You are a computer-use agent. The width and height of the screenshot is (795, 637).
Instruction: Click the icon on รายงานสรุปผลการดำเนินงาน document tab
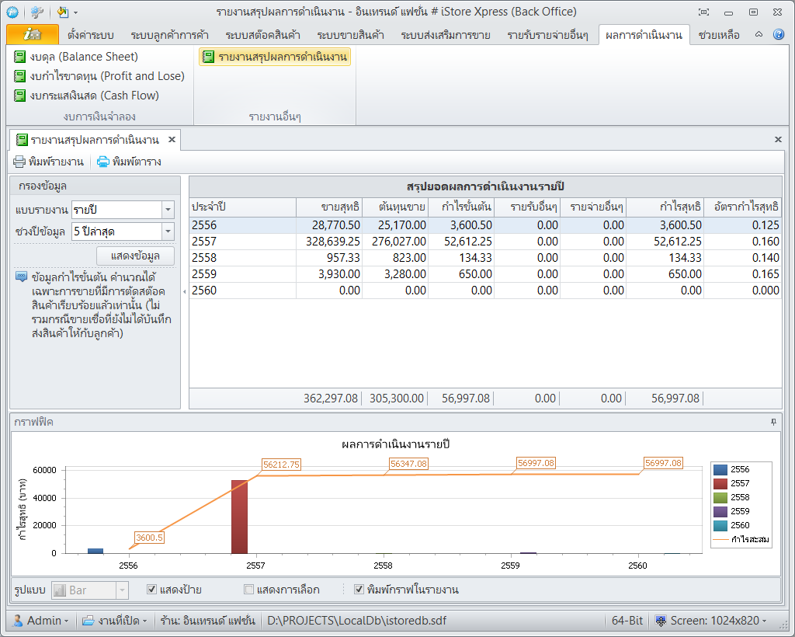click(x=22, y=140)
